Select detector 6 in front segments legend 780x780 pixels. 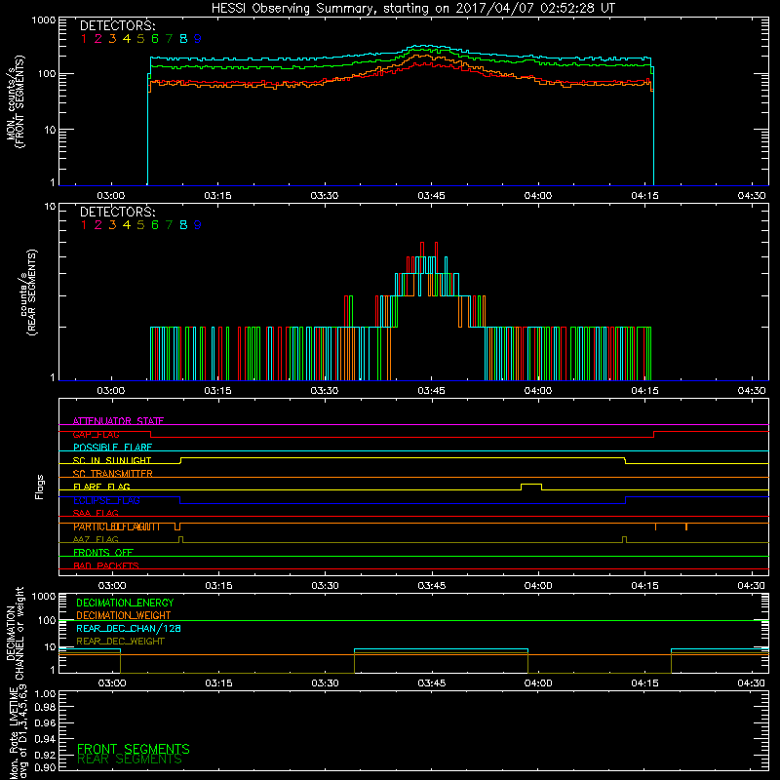tap(155, 39)
